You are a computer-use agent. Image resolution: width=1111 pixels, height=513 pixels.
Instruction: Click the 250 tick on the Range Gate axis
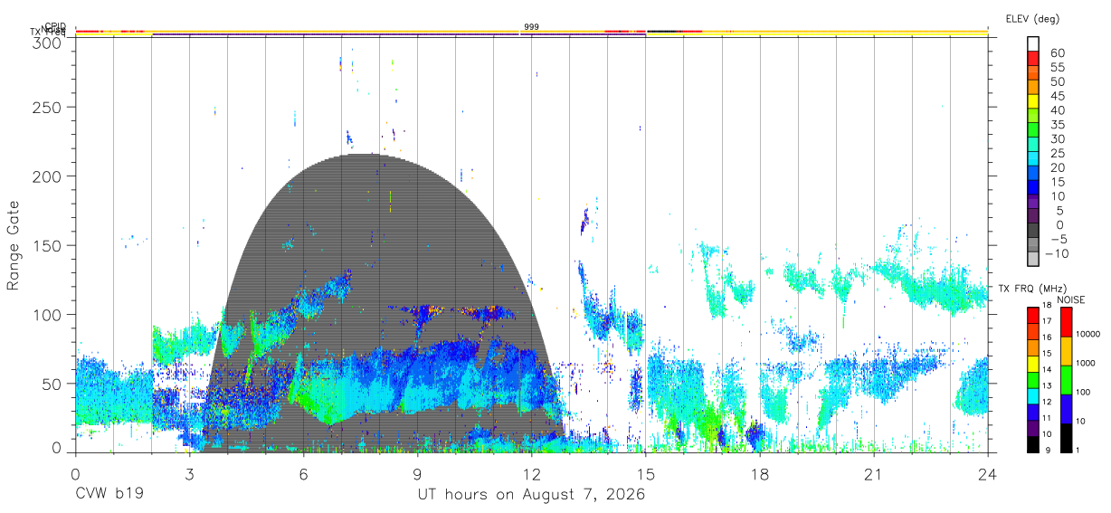46,107
